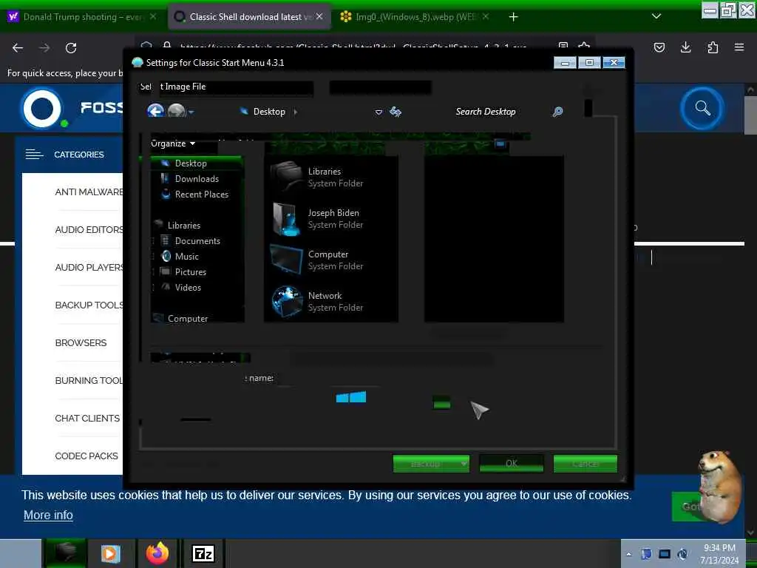Viewport: 757px width, 568px height.
Task: Click the Downloads folder icon in sidebar
Action: click(165, 178)
